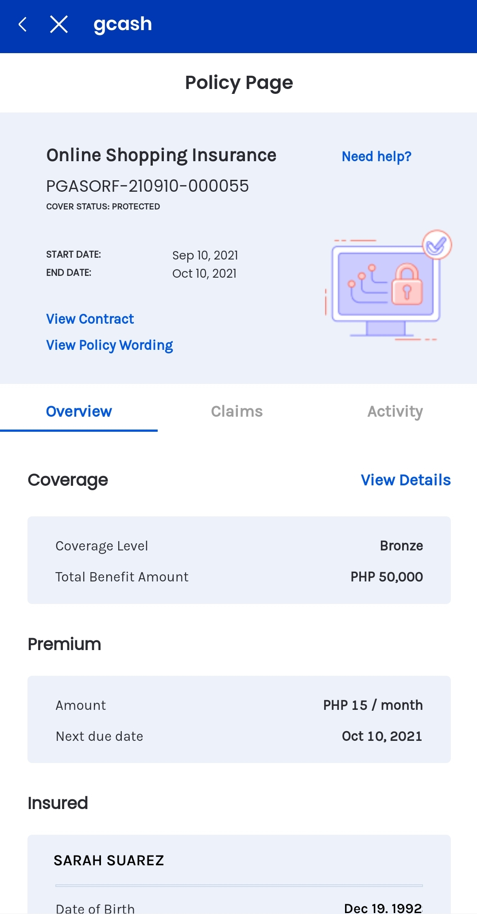
Task: Open coverage View Details link
Action: tap(405, 480)
